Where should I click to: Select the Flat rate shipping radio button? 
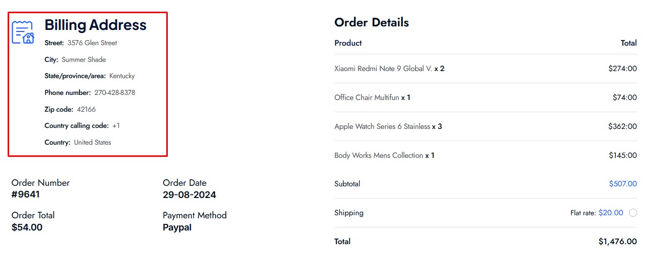coord(633,213)
